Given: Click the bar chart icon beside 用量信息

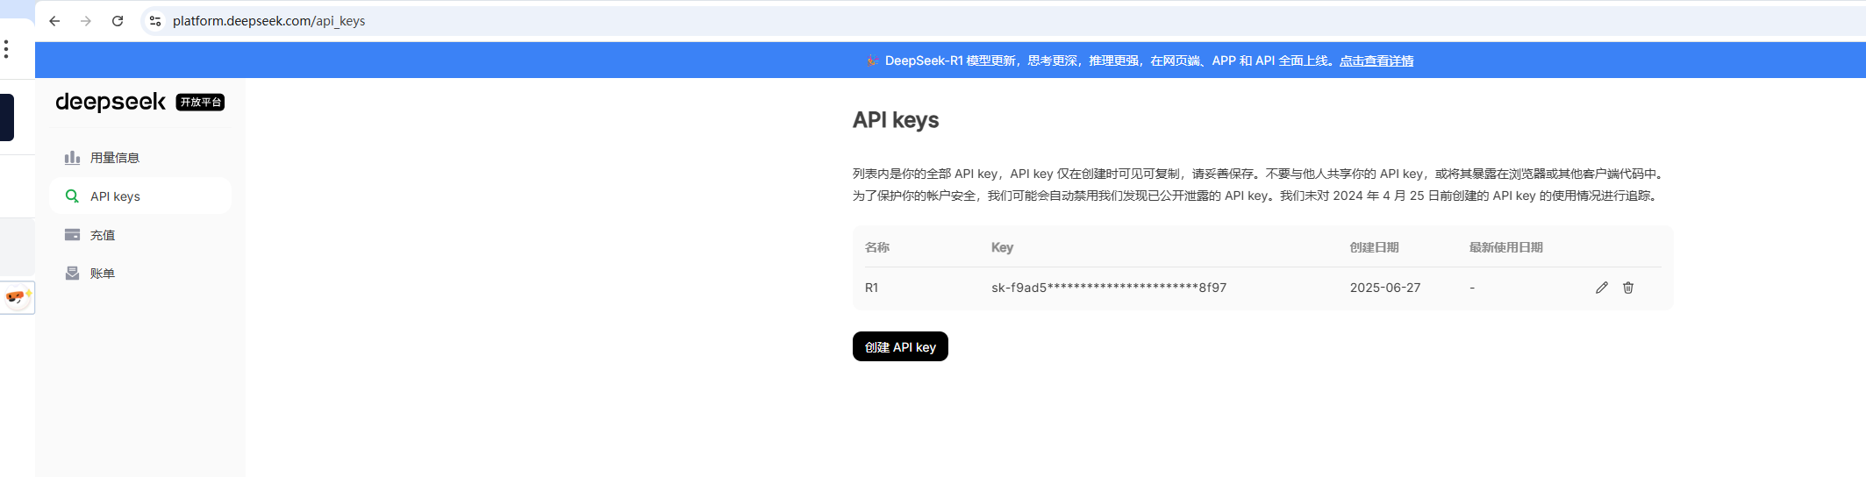Looking at the screenshot, I should pos(72,158).
